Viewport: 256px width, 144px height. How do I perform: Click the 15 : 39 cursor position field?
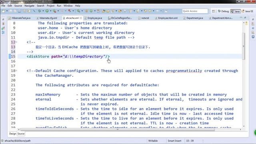click(x=190, y=141)
